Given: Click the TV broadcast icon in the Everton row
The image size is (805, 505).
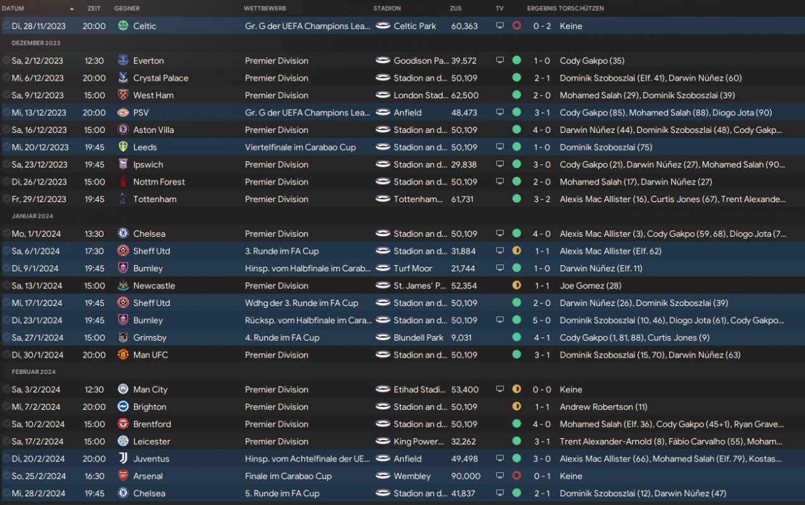Looking at the screenshot, I should [500, 60].
